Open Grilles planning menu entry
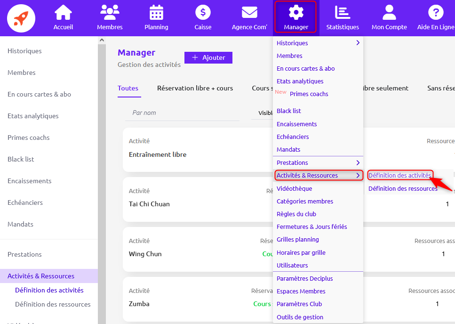Image resolution: width=455 pixels, height=324 pixels. coord(298,240)
